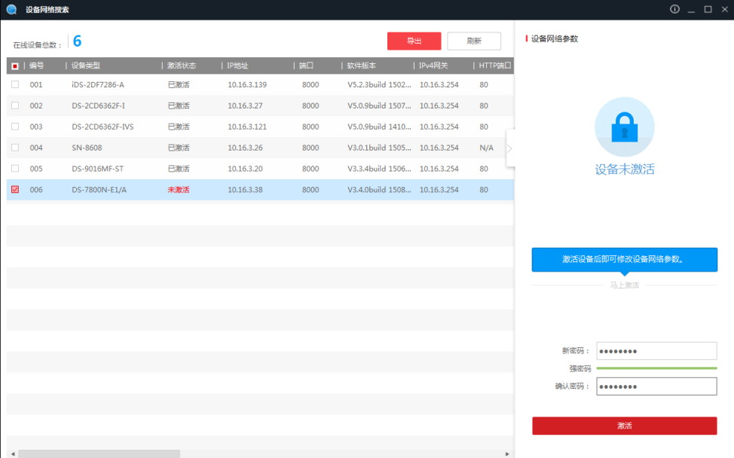The height and width of the screenshot is (458, 734).
Task: Click the blue lock icon
Action: click(x=624, y=127)
